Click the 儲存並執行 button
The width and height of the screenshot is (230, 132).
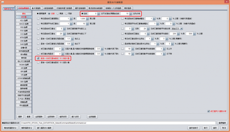pos(194,128)
